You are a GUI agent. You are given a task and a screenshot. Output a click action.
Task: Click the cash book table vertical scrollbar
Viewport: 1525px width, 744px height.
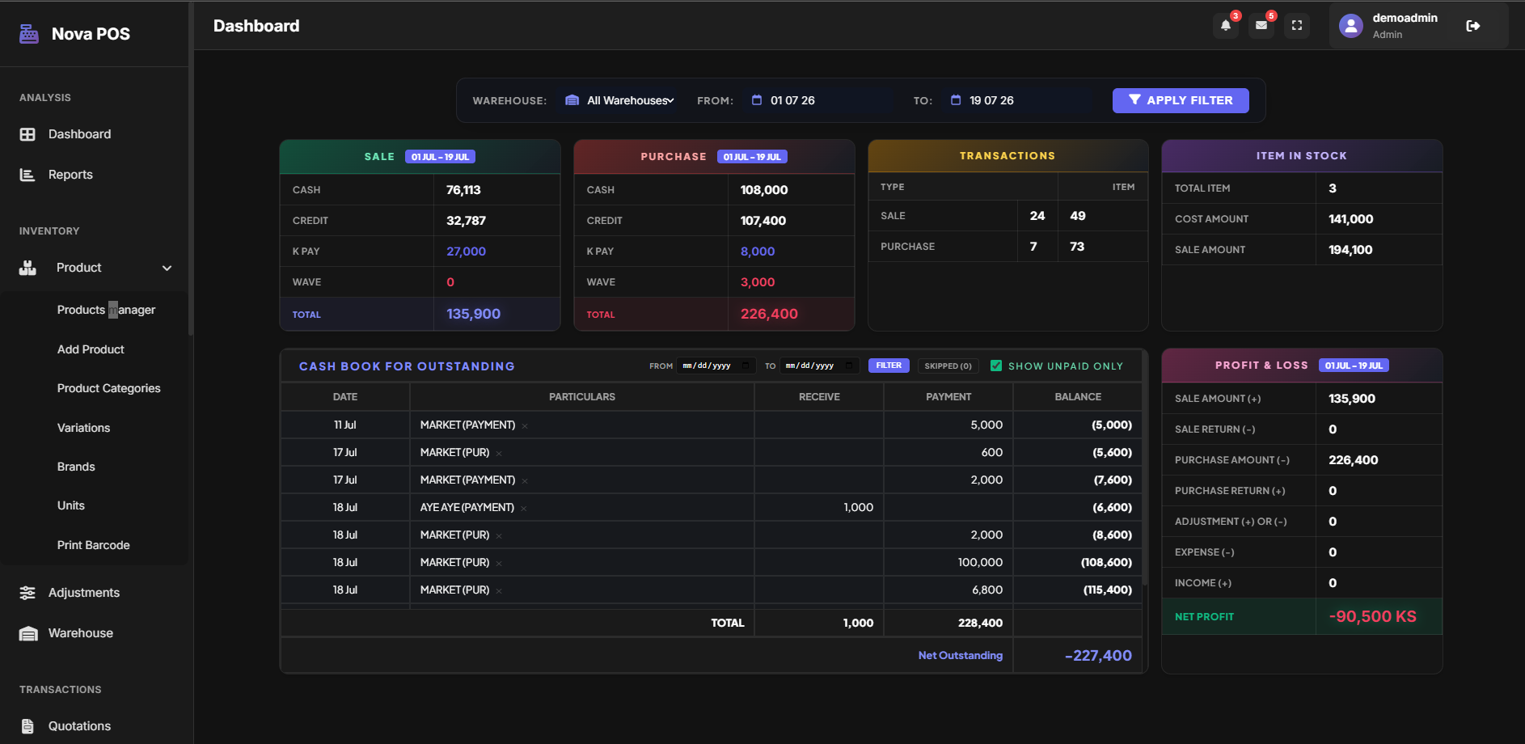[1145, 469]
